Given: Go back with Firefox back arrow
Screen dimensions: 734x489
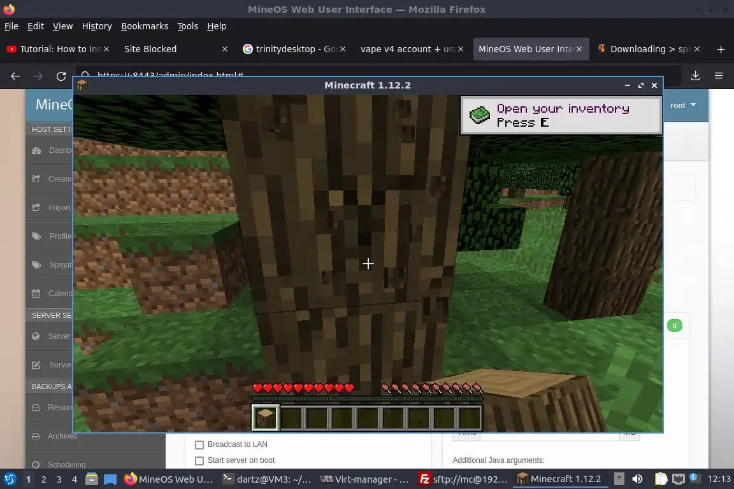Looking at the screenshot, I should point(15,76).
